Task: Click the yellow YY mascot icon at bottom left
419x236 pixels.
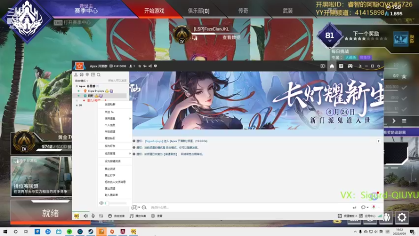Action: [x=76, y=216]
